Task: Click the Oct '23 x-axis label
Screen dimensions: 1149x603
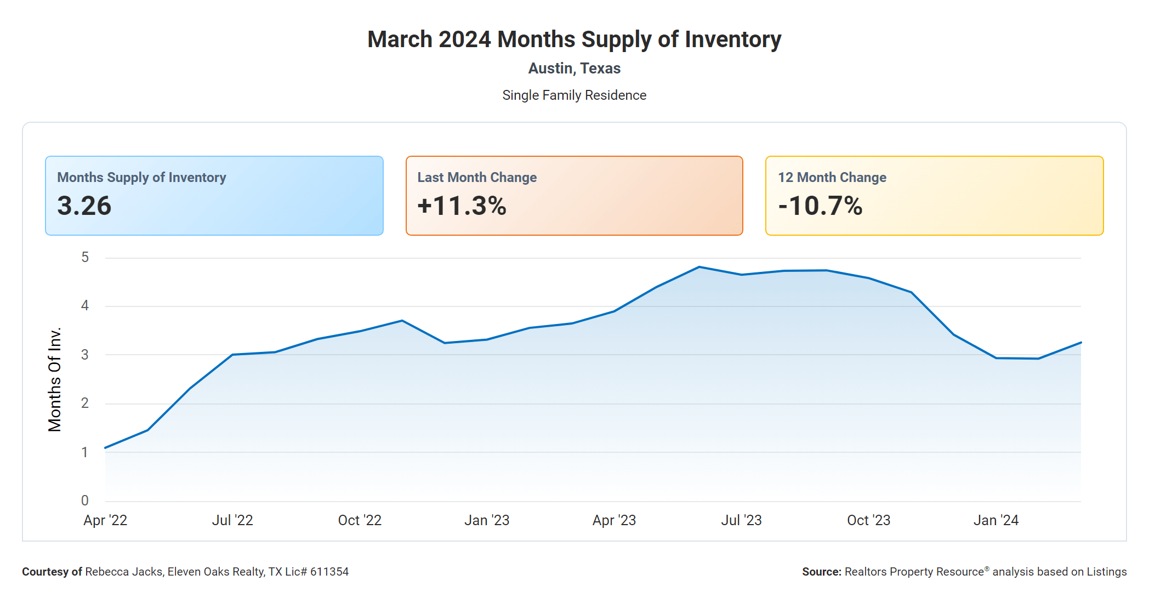Action: click(868, 520)
